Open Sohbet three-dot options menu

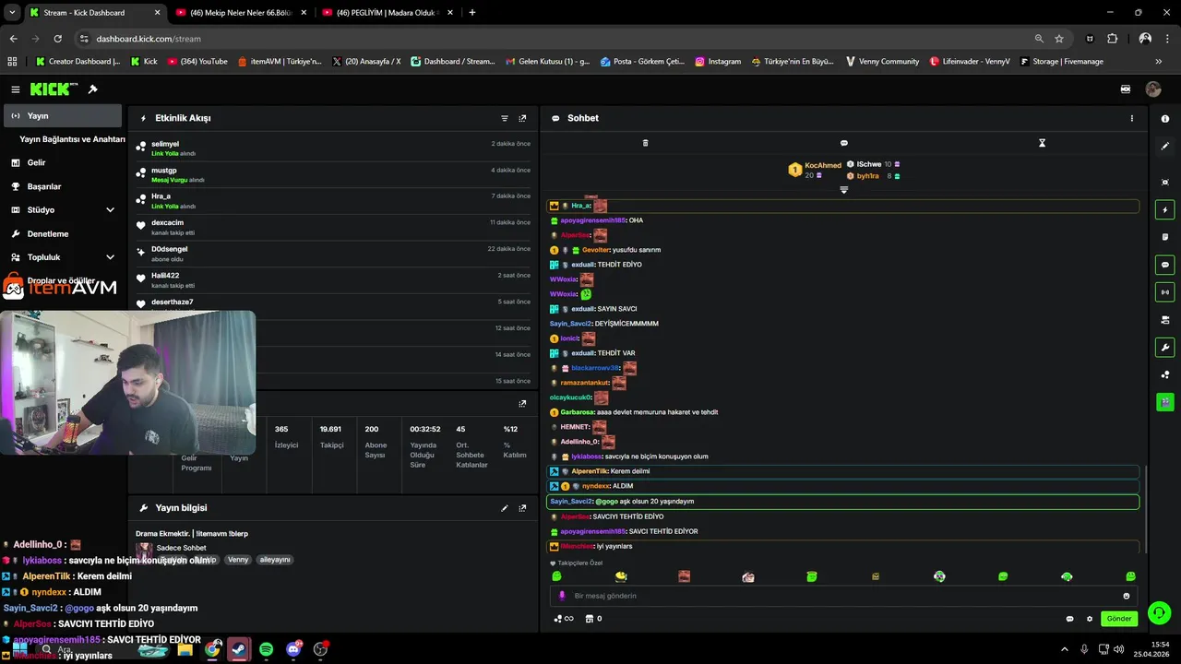[x=1132, y=118]
